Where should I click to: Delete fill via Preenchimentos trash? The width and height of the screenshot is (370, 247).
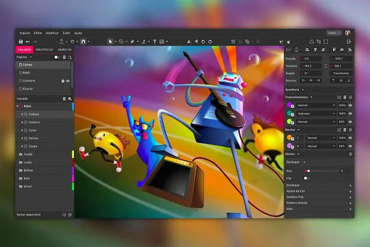pos(345,97)
